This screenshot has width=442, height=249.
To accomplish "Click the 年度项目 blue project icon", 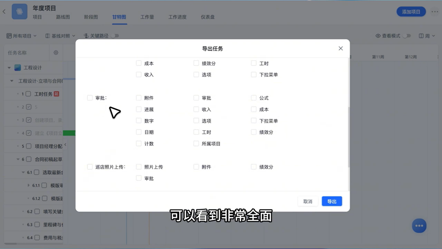I will pyautogui.click(x=19, y=11).
